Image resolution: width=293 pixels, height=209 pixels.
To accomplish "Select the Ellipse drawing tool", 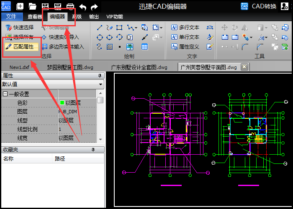I will [x=109, y=37].
